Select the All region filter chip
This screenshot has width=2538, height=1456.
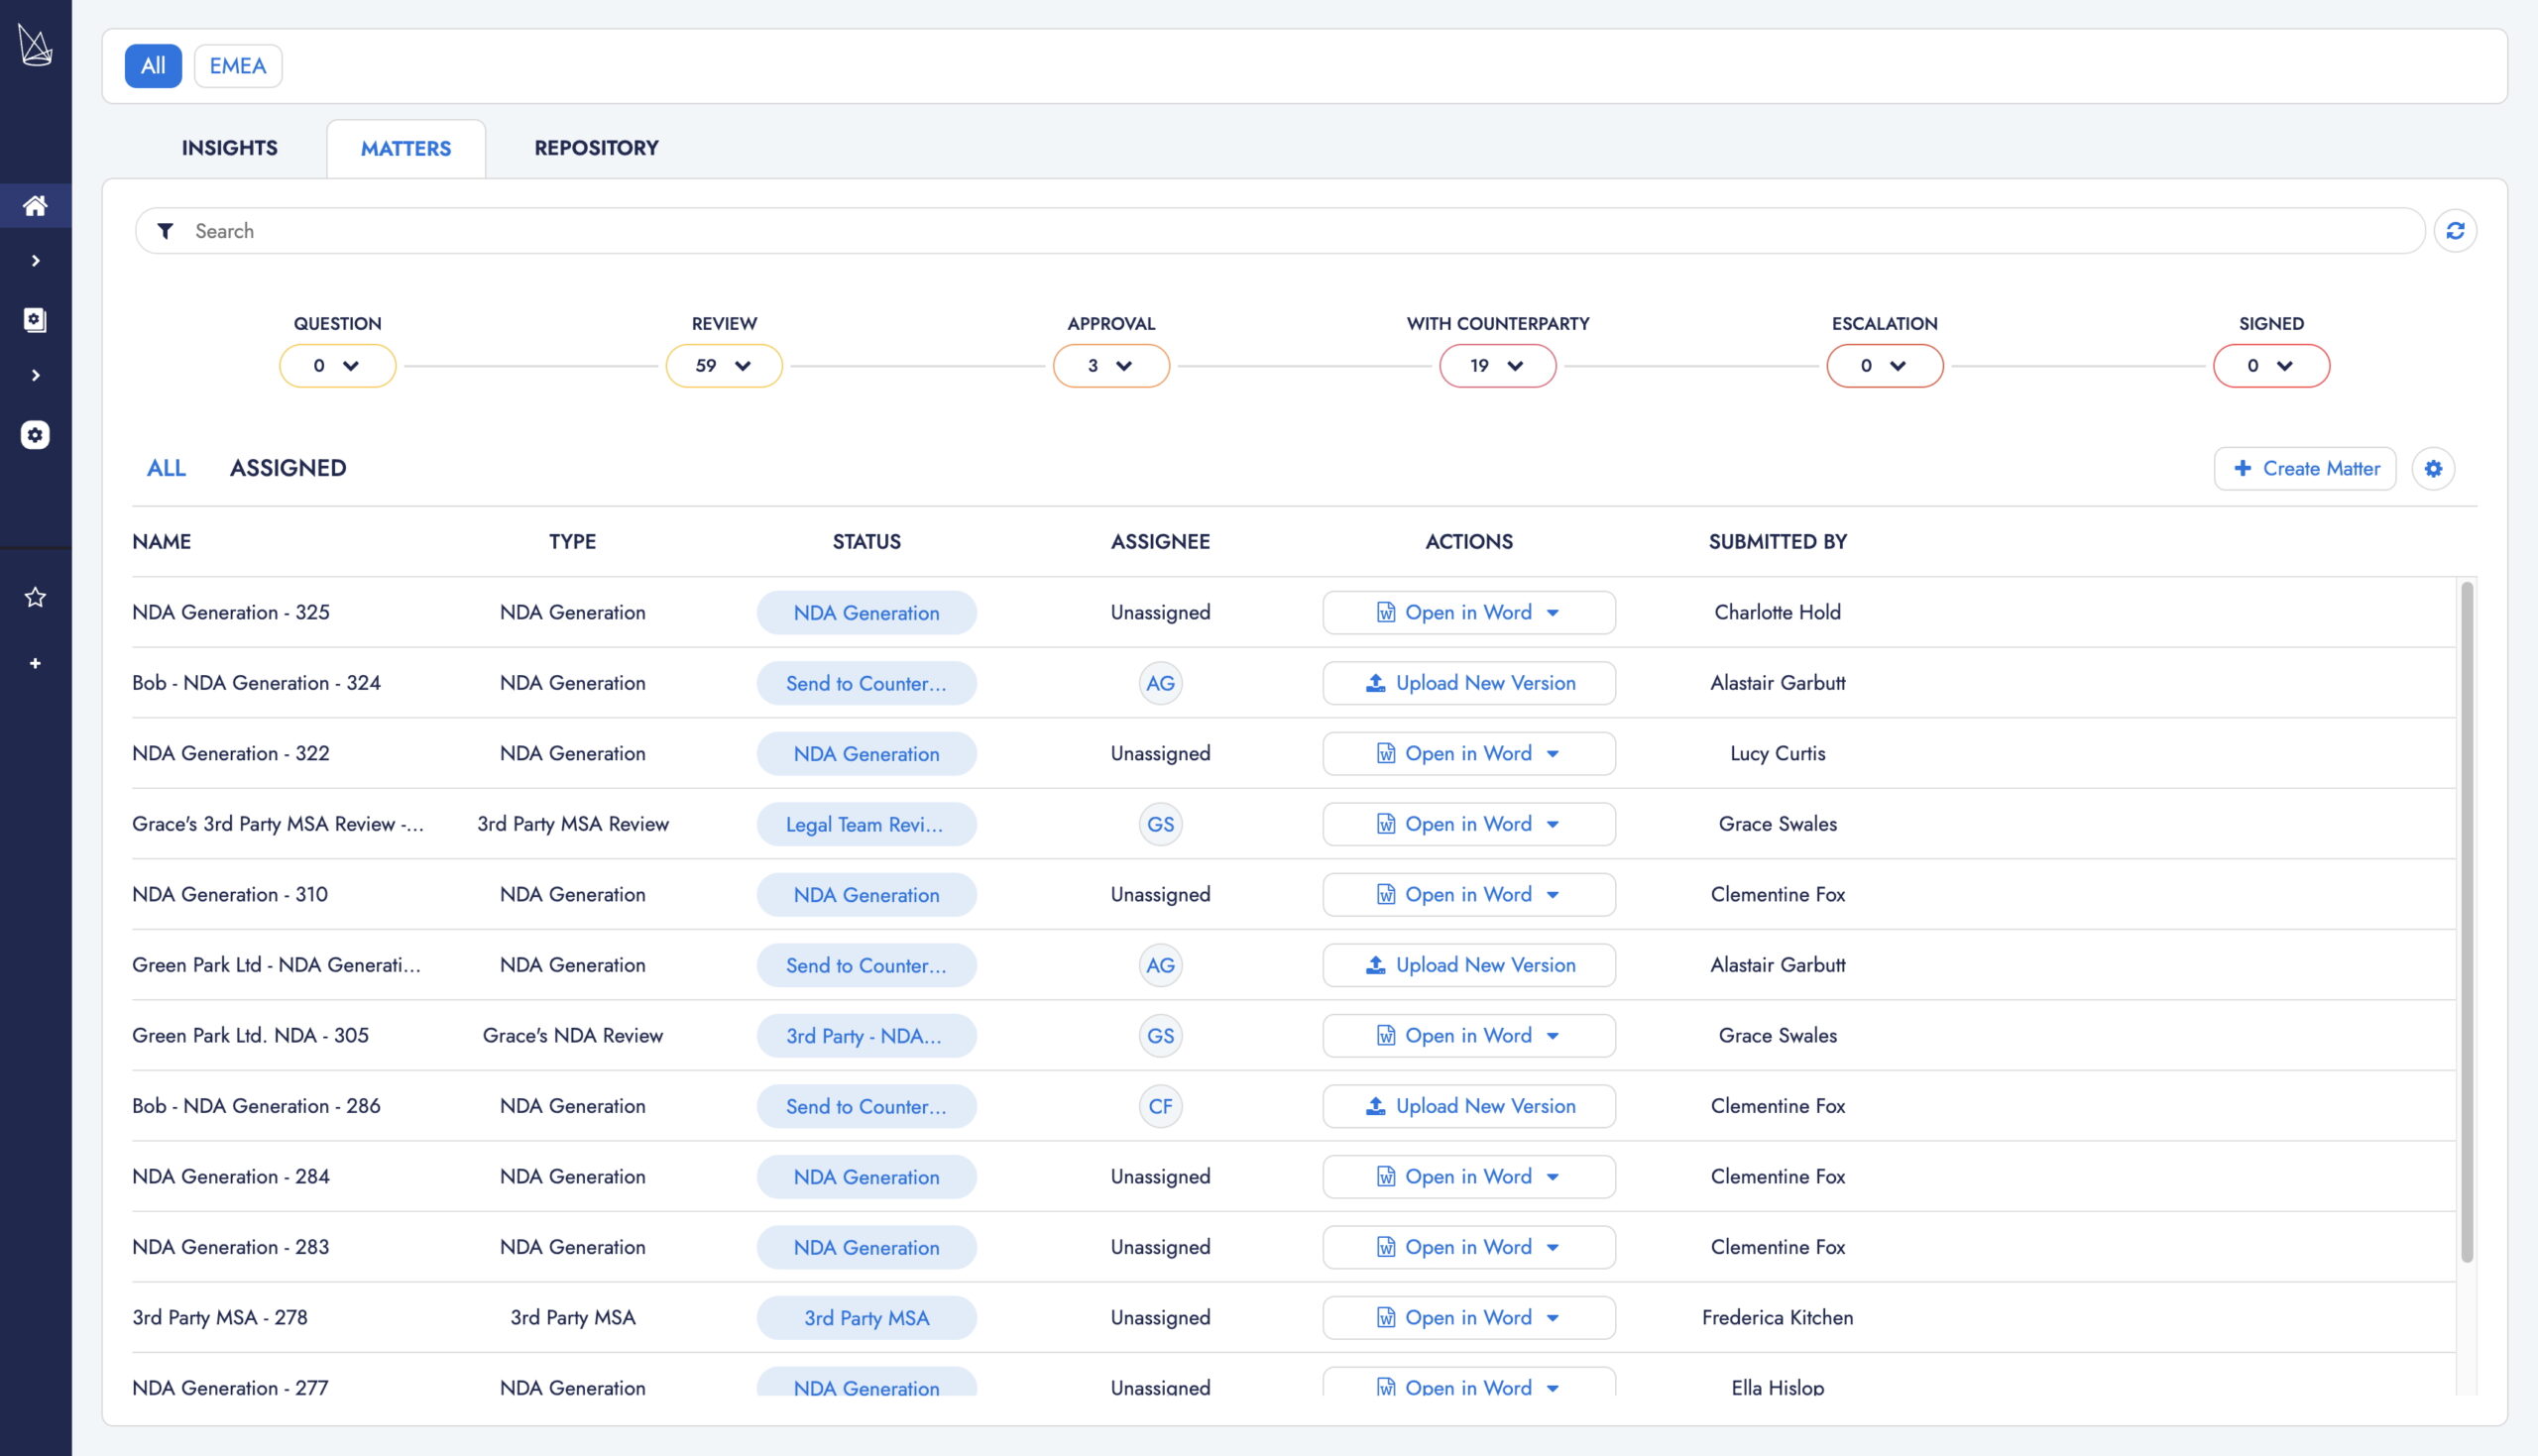point(153,66)
